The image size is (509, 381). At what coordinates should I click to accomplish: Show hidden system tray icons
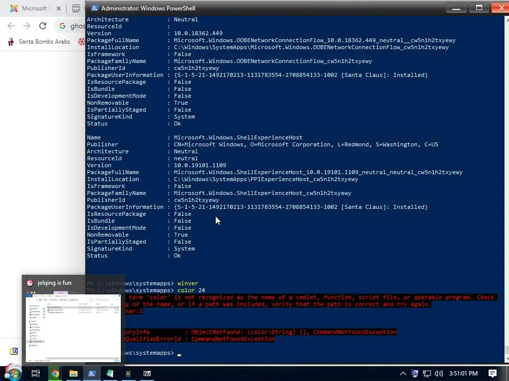click(x=403, y=374)
